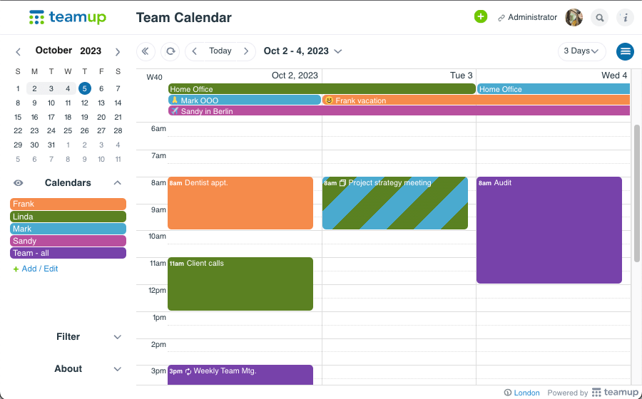Viewport: 642px width, 399px height.
Task: Open the 3 Days view dropdown
Action: point(581,51)
